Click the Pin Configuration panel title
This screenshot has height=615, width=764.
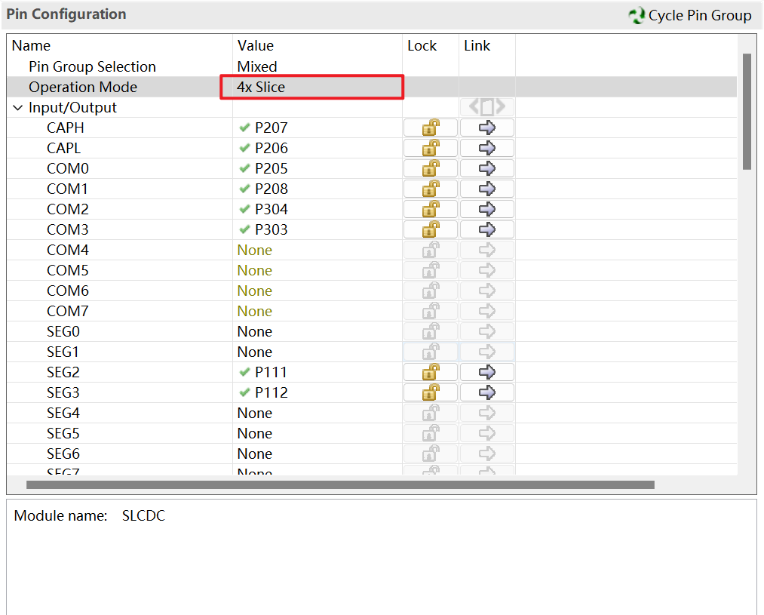click(x=66, y=14)
